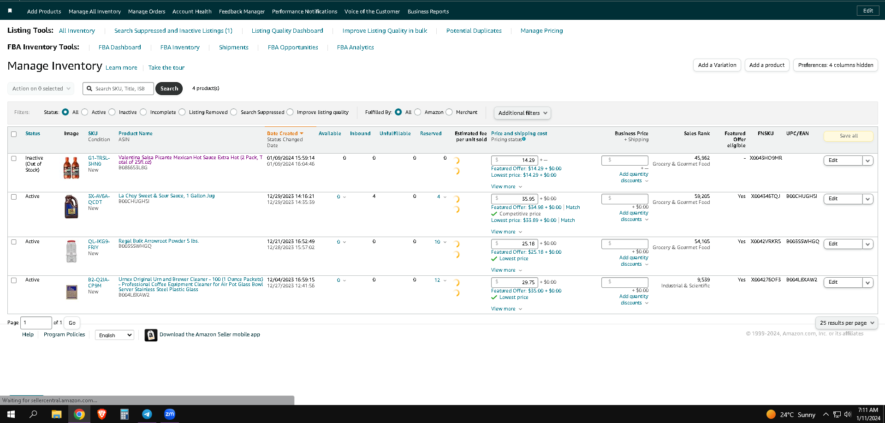Open the Manage Orders menu item
This screenshot has width=885, height=423.
pos(147,12)
